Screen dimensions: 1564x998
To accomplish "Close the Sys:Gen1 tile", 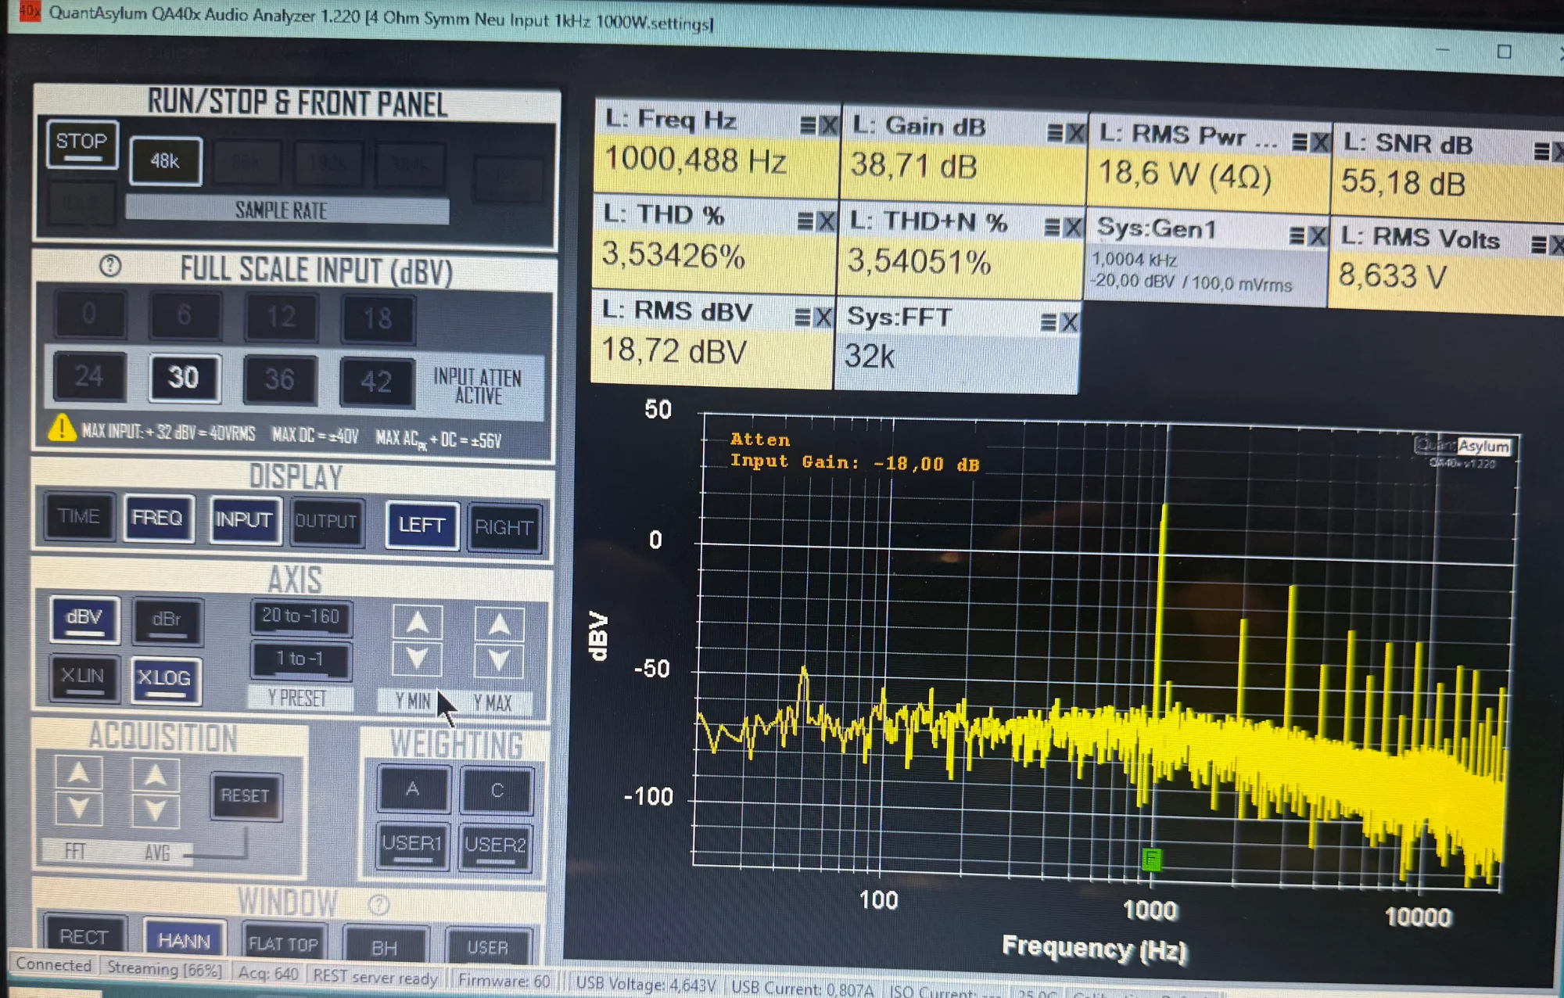I will (1318, 235).
